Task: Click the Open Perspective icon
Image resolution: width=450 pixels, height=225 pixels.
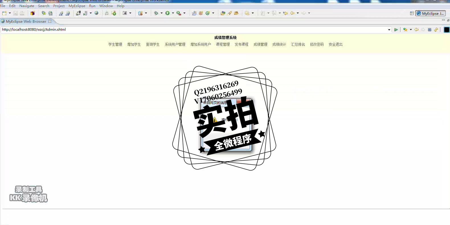Action: click(412, 13)
